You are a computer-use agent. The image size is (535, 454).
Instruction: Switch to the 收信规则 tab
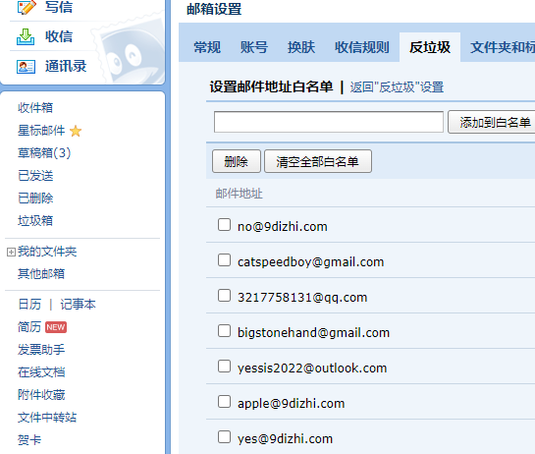tap(362, 47)
